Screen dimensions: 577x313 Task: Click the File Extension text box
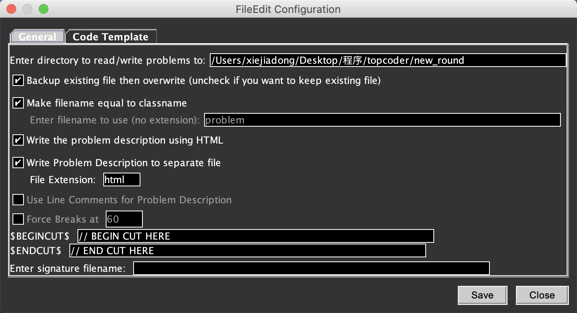(x=121, y=179)
